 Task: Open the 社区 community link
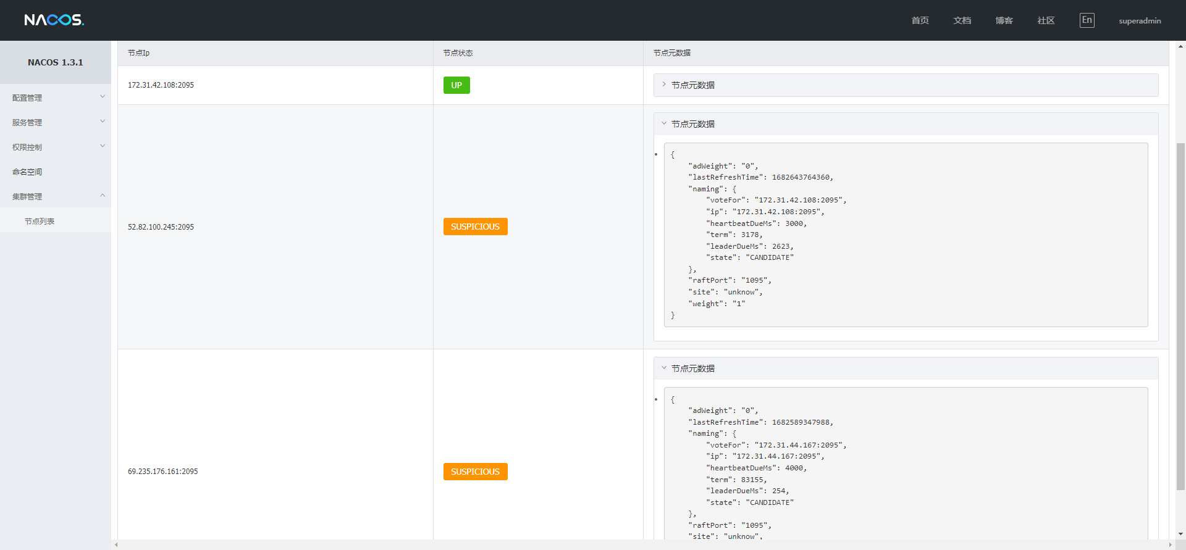pos(1046,20)
